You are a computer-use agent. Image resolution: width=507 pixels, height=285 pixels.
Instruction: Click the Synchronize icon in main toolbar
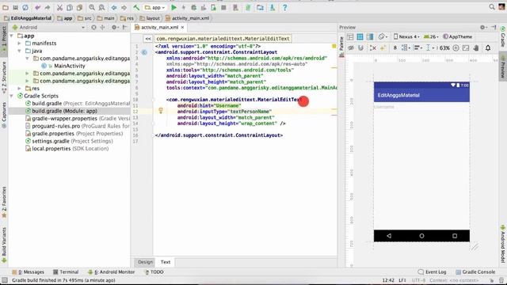25,7
